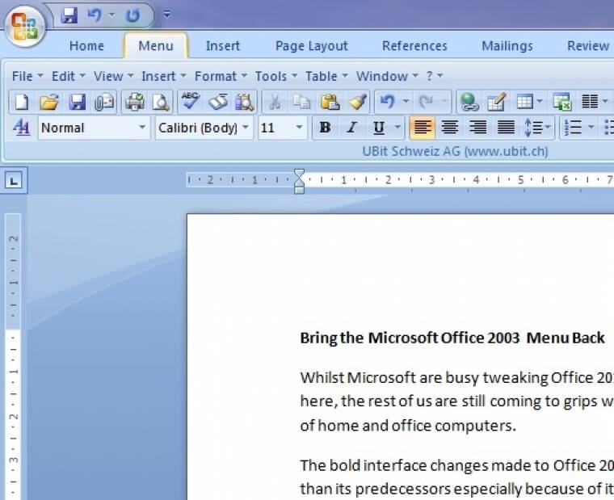Undo with the Quick Access Toolbar arrow
614x500 pixels.
coord(95,15)
